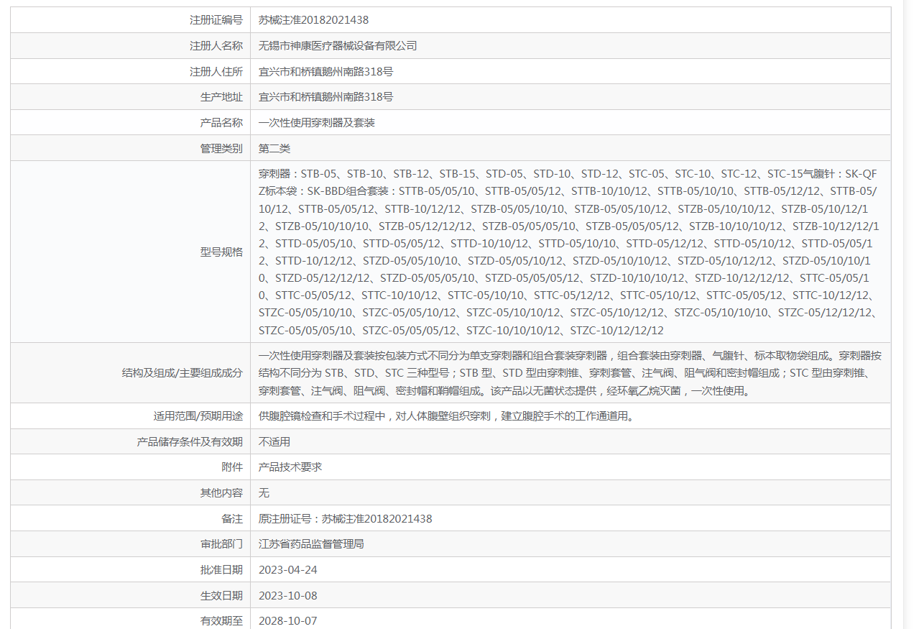Select the value 无 beside 其他内容

264,492
